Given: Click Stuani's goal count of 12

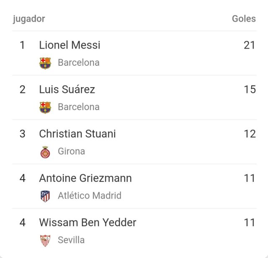Looking at the screenshot, I should point(249,134).
